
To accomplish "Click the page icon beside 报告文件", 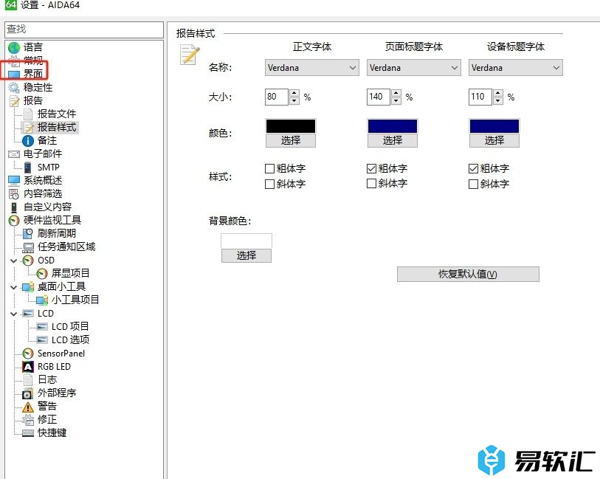I will pos(28,114).
